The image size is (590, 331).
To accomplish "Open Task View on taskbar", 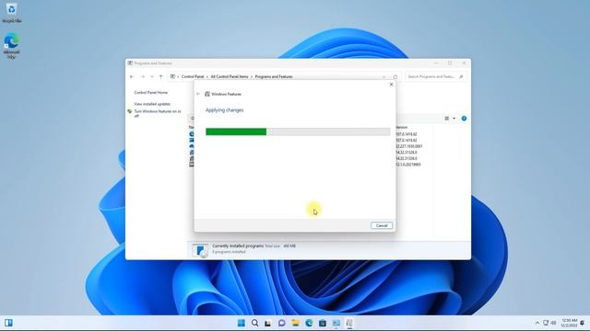I will click(x=268, y=323).
